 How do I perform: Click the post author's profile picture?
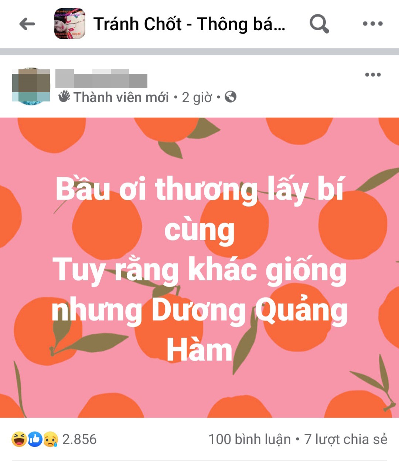(x=31, y=86)
